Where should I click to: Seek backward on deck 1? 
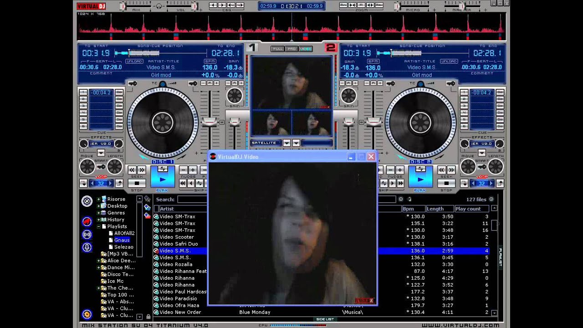click(x=132, y=170)
